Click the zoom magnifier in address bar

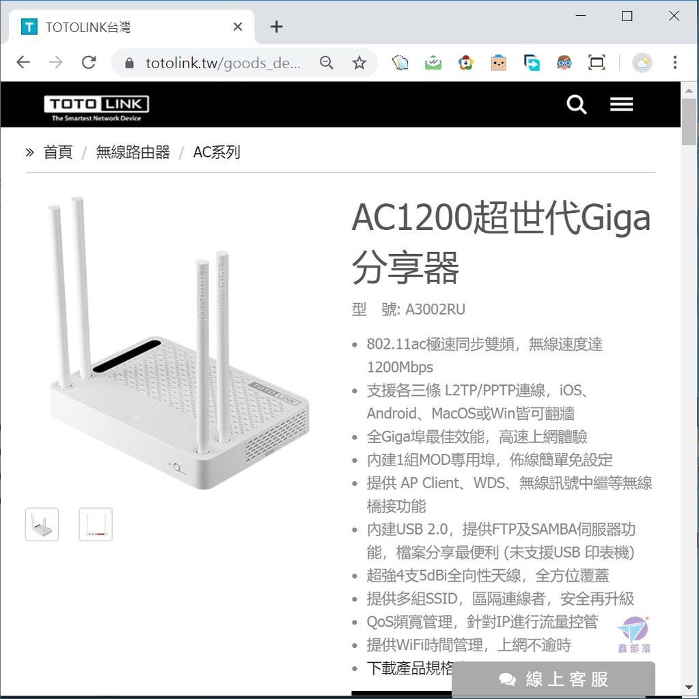tap(327, 63)
